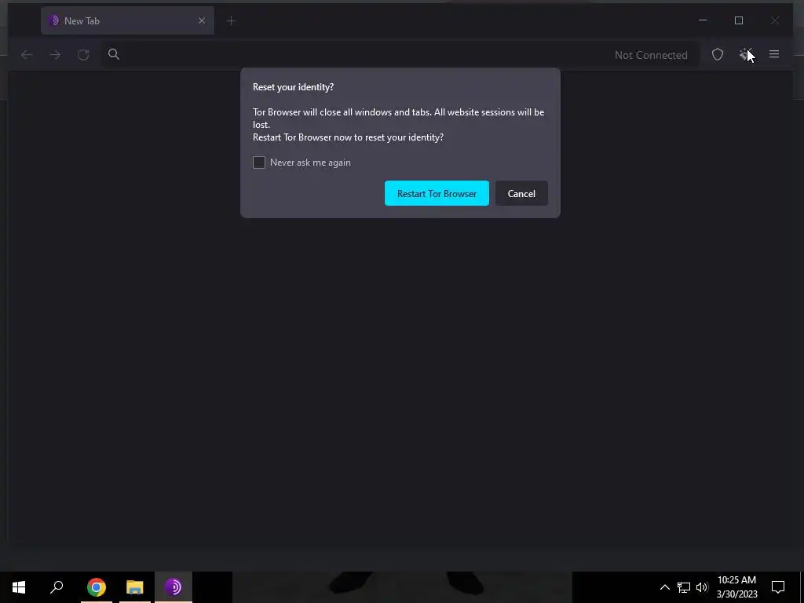Minimize the Tor Browser window
Viewport: 804px width, 603px height.
[x=703, y=20]
